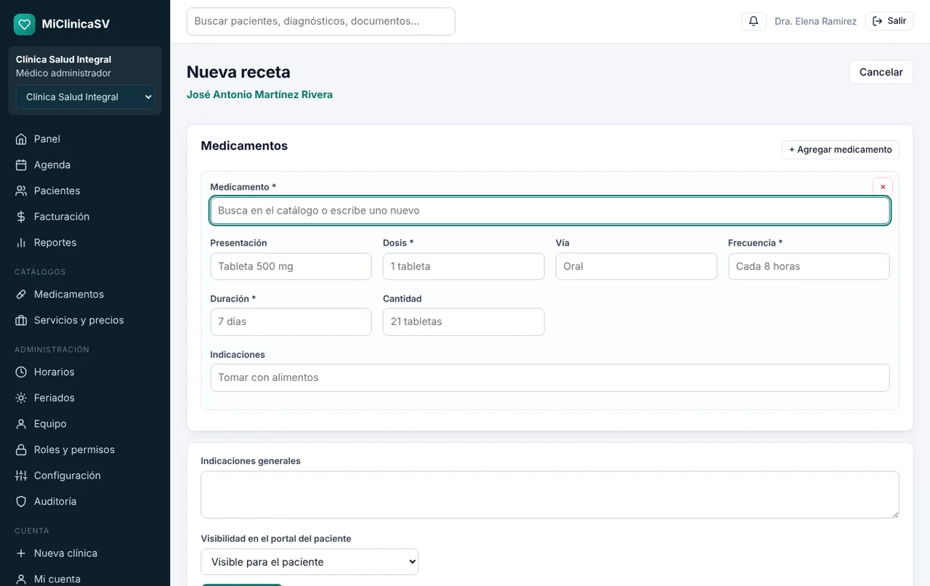Click the Servicios y precios briefcase icon
This screenshot has width=930, height=586.
[x=21, y=320]
